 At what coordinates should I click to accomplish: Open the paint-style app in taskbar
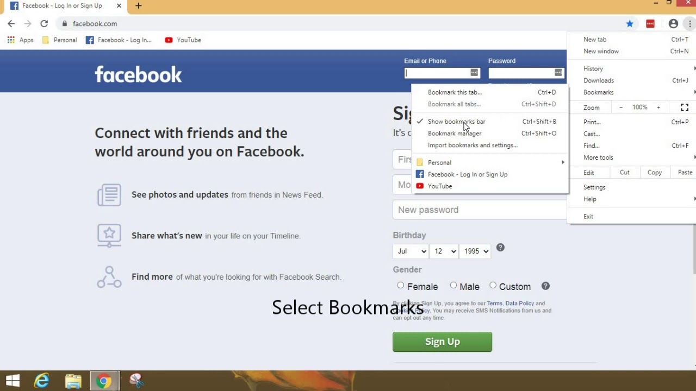click(136, 381)
